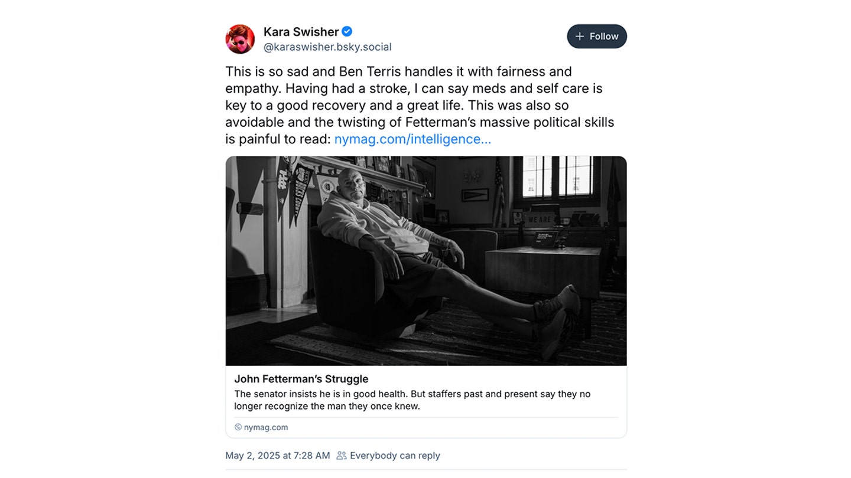Image resolution: width=851 pixels, height=478 pixels.
Task: Click the blue verified checkmark badge
Action: coord(347,32)
